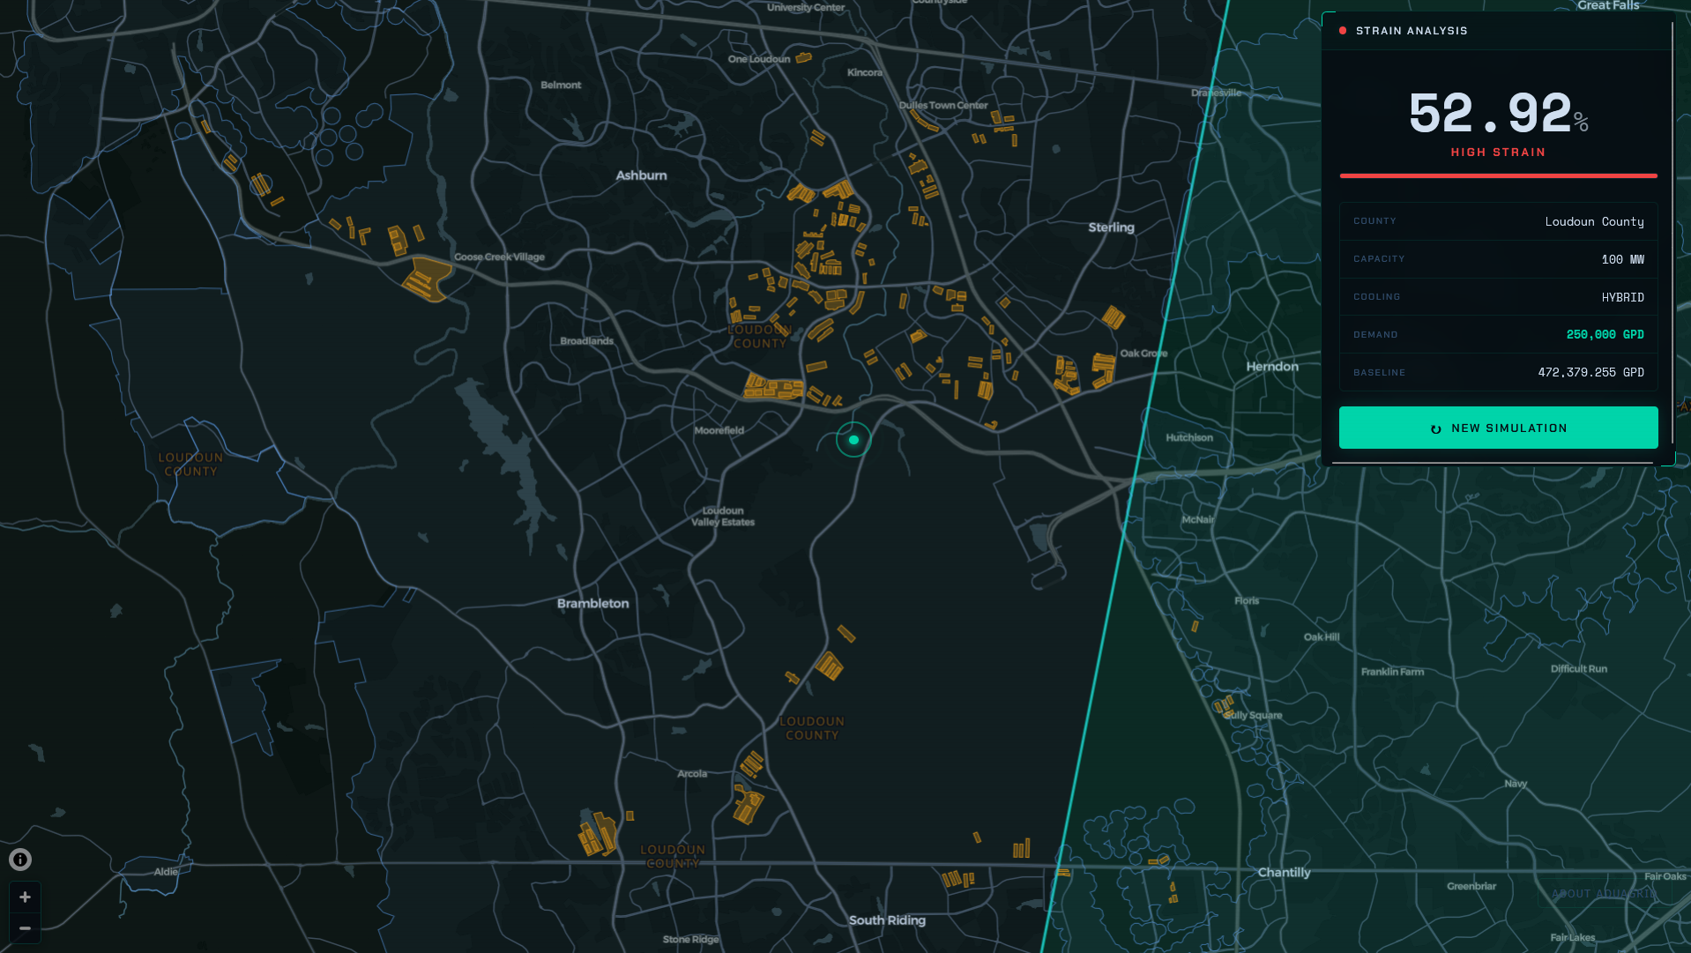Click the Stone Ridge map label
1691x953 pixels.
690,940
